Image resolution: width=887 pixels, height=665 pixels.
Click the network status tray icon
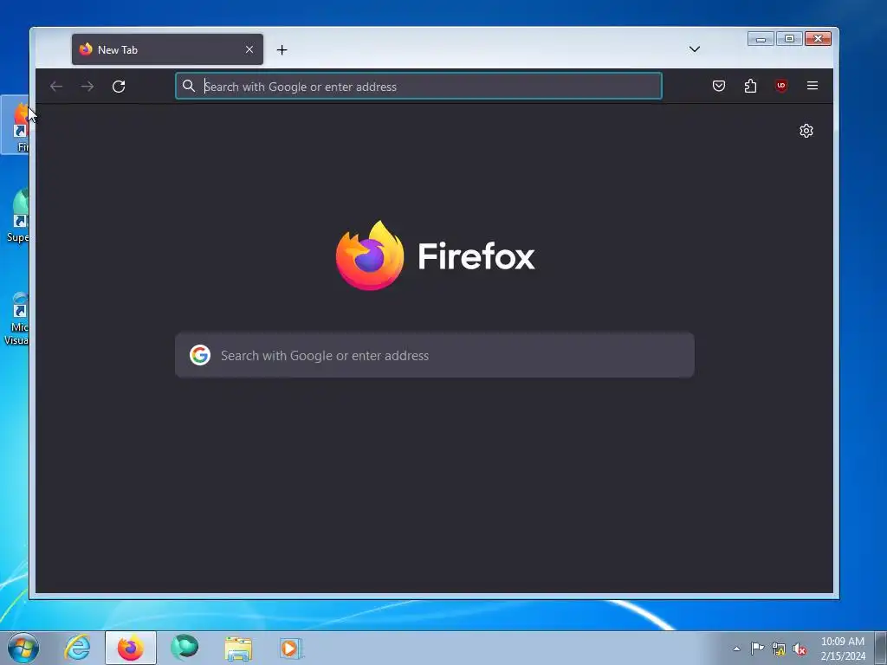pyautogui.click(x=779, y=649)
